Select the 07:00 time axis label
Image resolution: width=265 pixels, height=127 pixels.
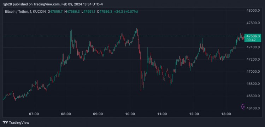(x=34, y=114)
